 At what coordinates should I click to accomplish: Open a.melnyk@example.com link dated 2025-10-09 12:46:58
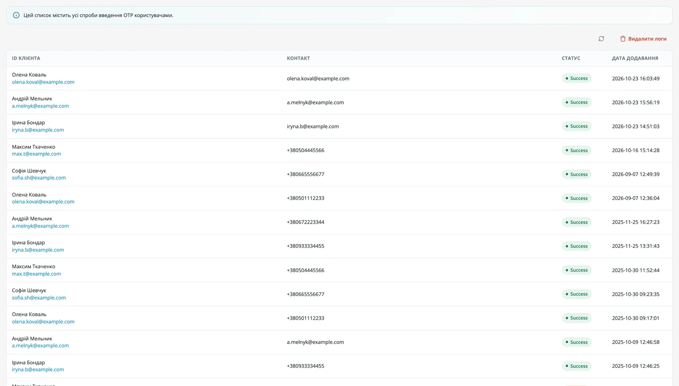tap(40, 346)
